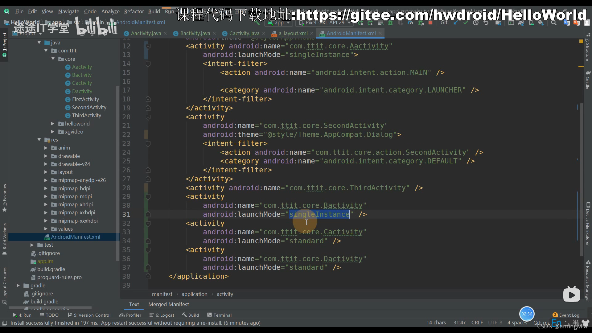The image size is (592, 333).
Task: Click the Profile app gauge icon
Action: [x=410, y=23]
